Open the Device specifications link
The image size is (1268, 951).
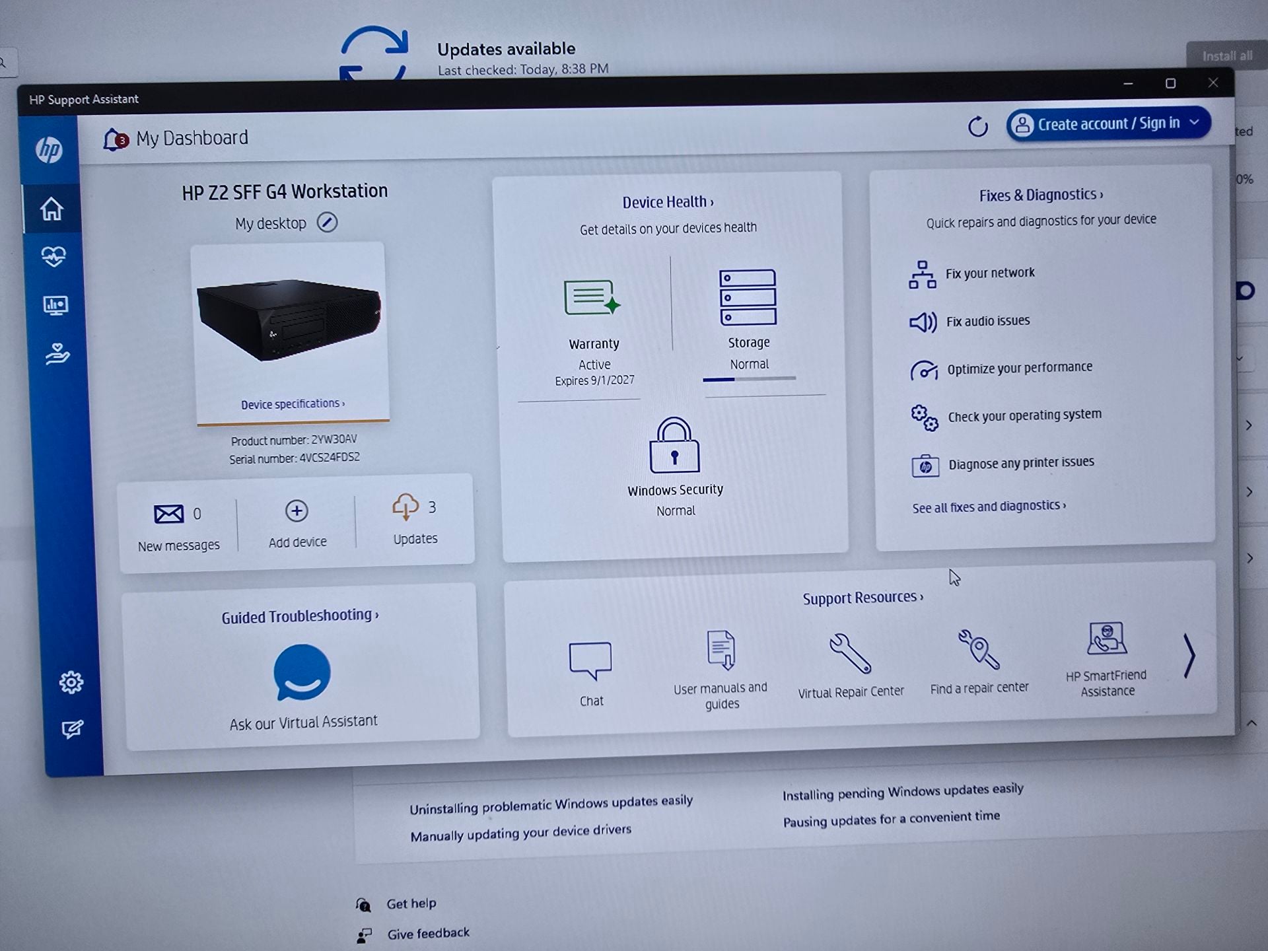pyautogui.click(x=293, y=404)
